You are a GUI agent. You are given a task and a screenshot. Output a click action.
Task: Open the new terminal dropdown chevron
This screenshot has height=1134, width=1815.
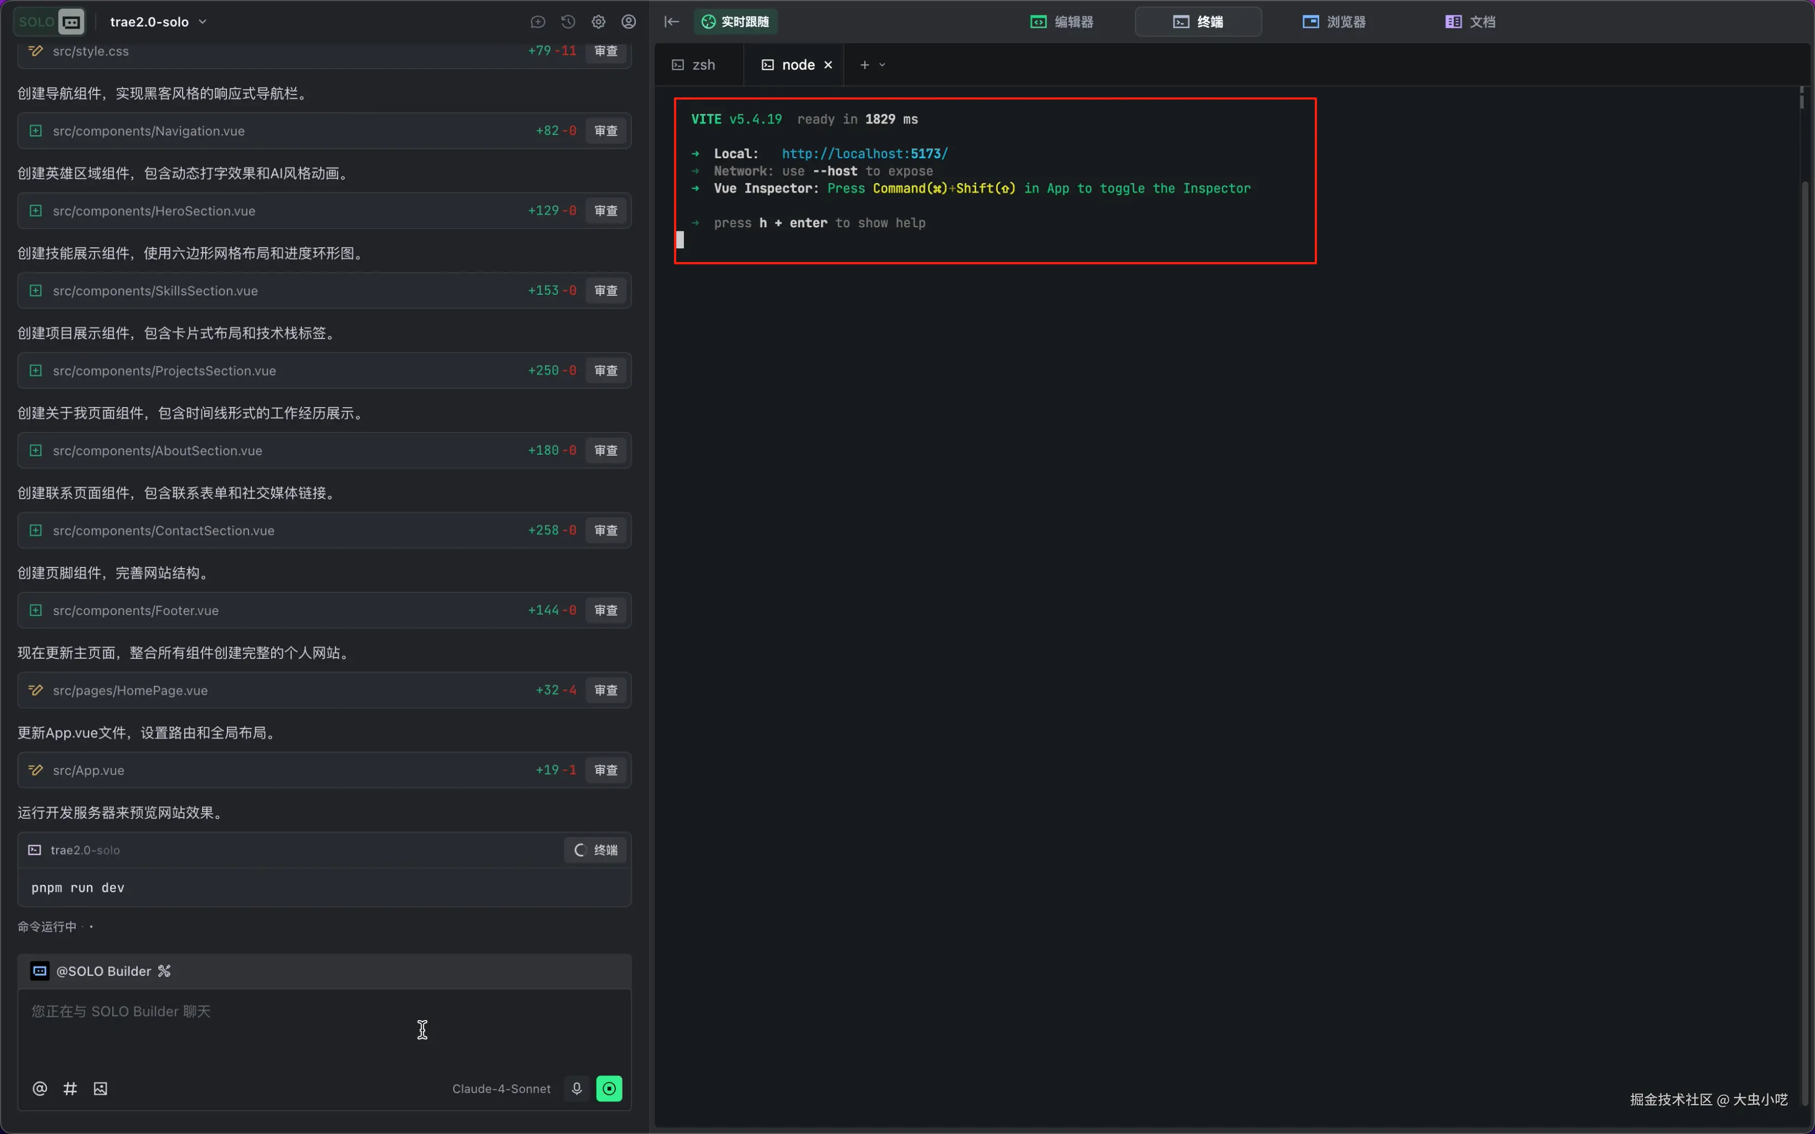(882, 65)
